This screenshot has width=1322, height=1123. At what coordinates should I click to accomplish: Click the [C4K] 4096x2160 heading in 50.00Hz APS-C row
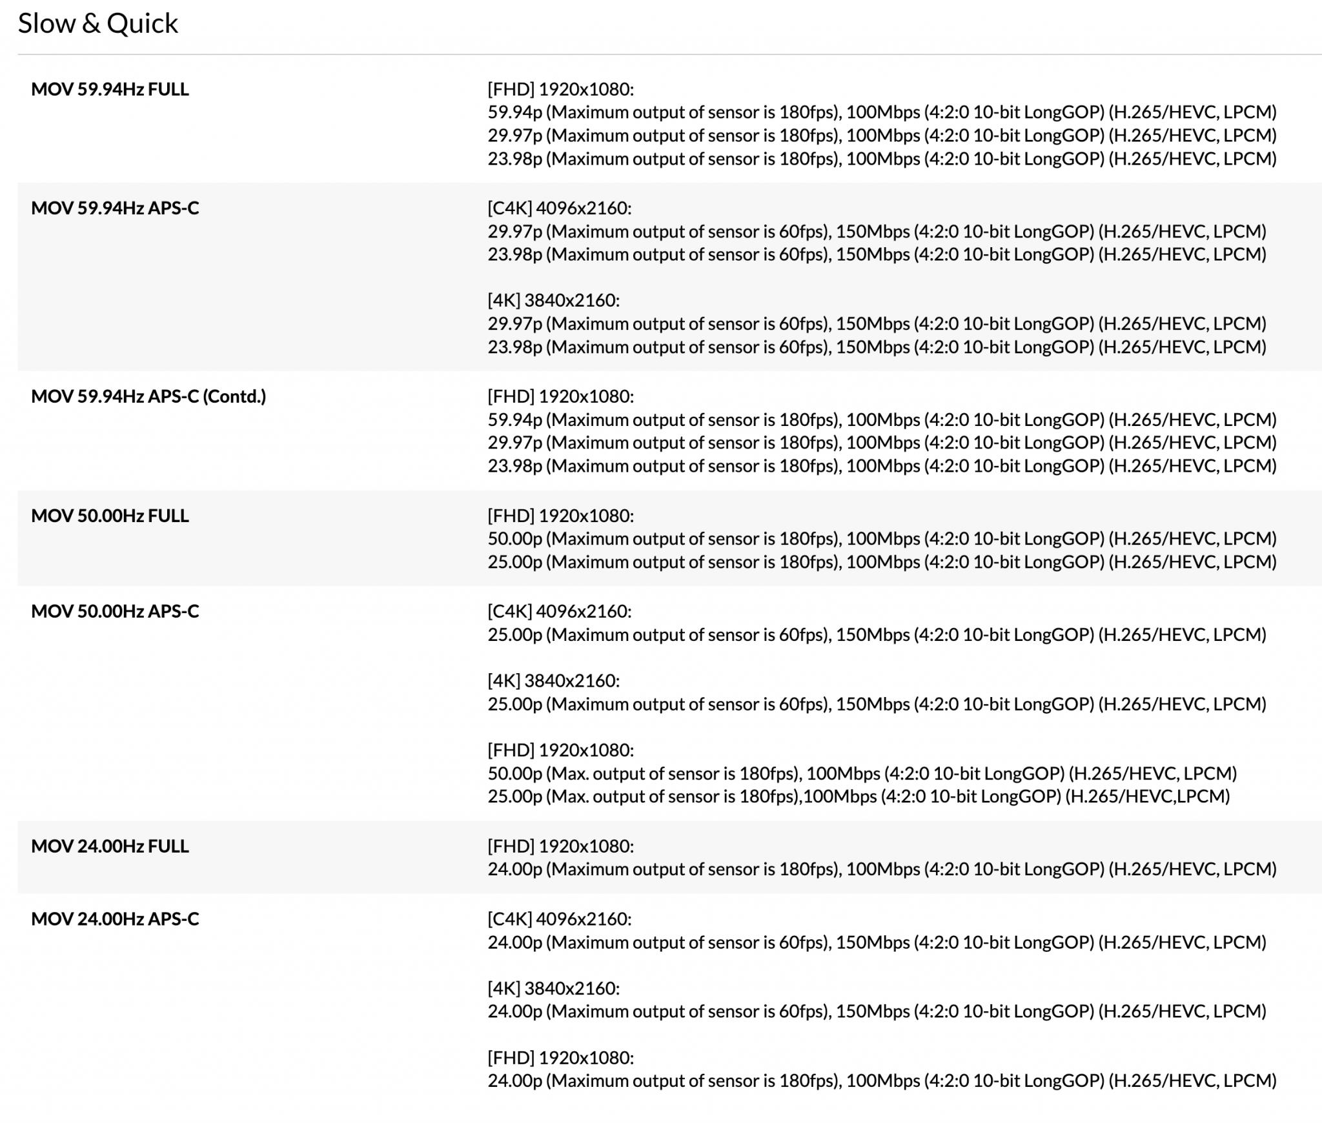[x=559, y=611]
